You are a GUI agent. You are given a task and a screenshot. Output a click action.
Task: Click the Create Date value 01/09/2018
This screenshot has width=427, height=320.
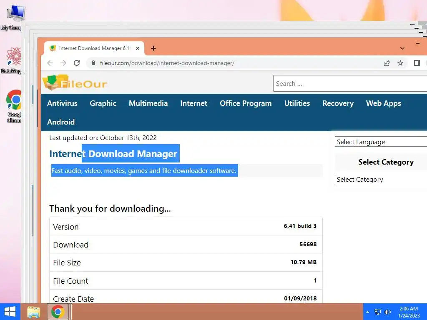coord(300,298)
